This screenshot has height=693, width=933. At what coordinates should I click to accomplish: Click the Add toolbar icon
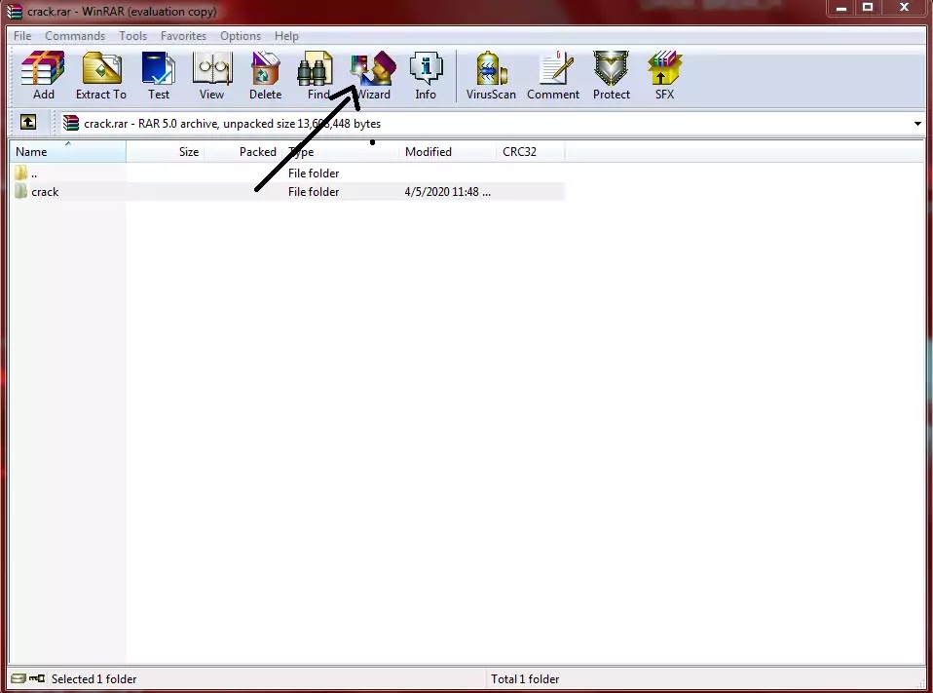[43, 75]
